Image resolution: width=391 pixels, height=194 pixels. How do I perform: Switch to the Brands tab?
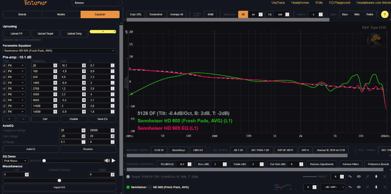click(22, 14)
